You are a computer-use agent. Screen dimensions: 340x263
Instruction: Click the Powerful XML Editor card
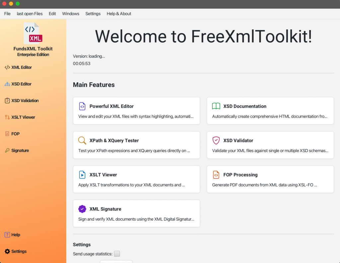136,111
